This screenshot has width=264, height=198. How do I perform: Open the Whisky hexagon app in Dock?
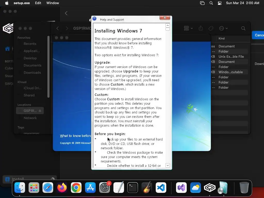210,188
